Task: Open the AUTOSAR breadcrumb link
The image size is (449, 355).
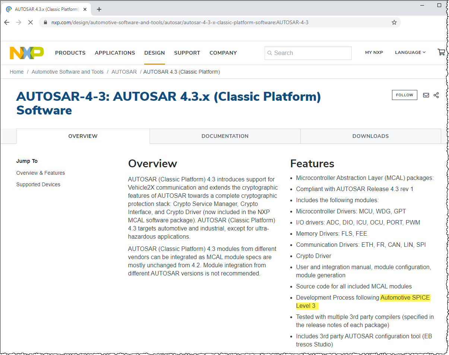Action: point(124,72)
